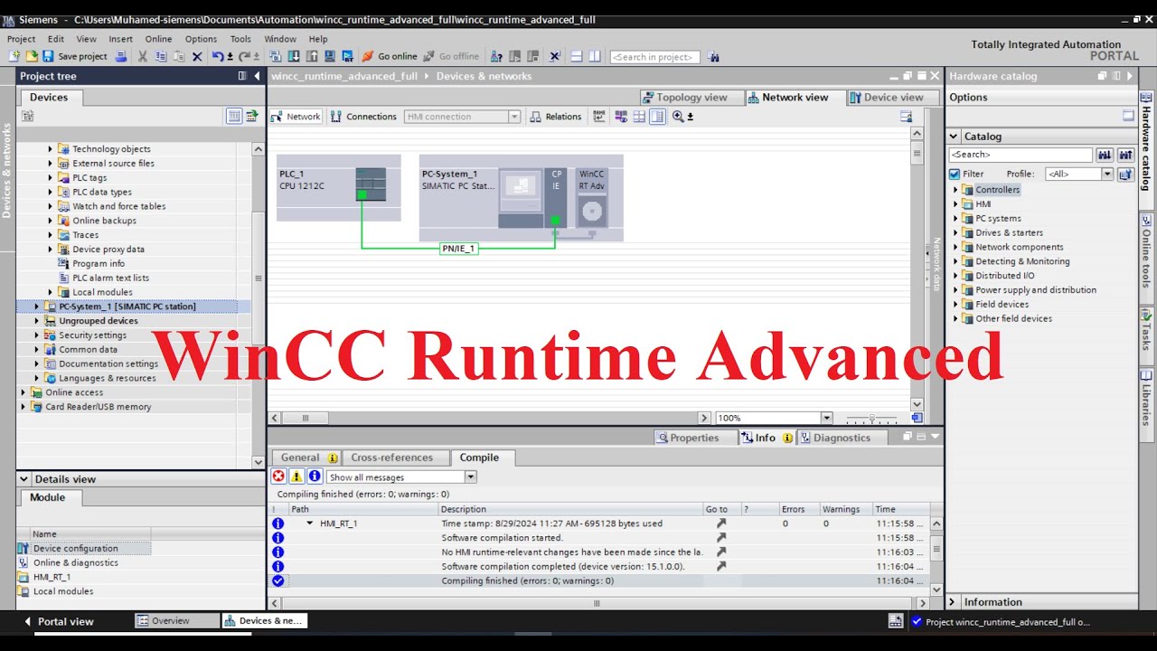The width and height of the screenshot is (1157, 651).
Task: Click the WinCC RT Adv module icon
Action: 591,197
